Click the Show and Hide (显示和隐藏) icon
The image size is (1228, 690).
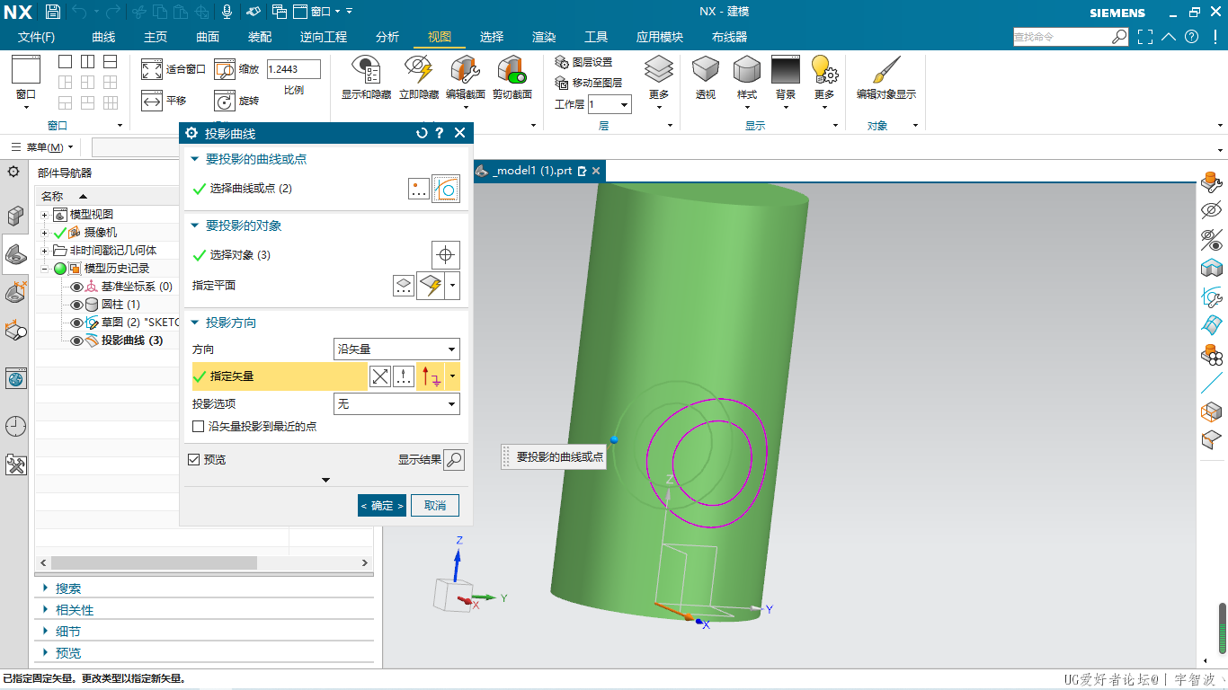pos(366,69)
